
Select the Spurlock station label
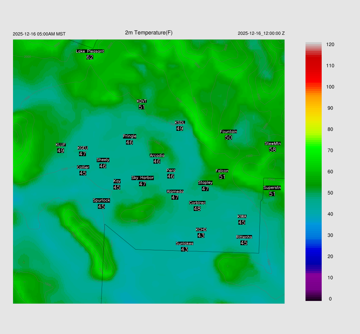click(101, 200)
